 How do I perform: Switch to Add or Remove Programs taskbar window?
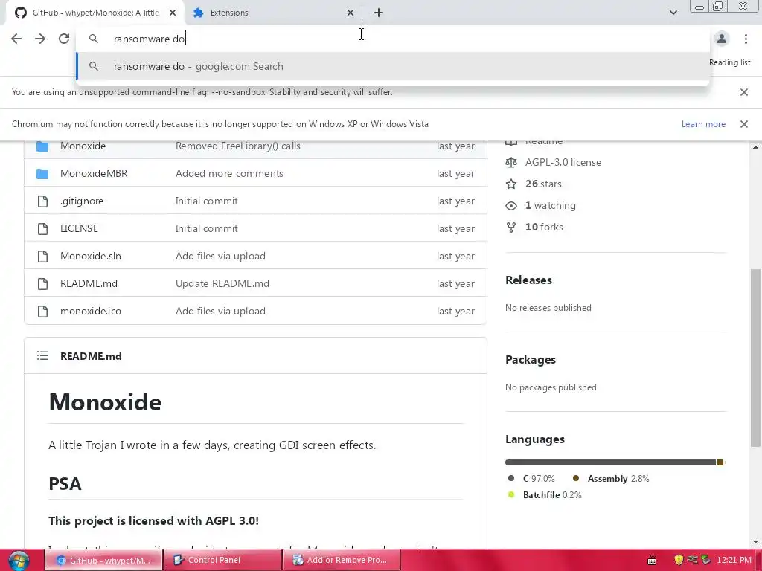(x=342, y=561)
